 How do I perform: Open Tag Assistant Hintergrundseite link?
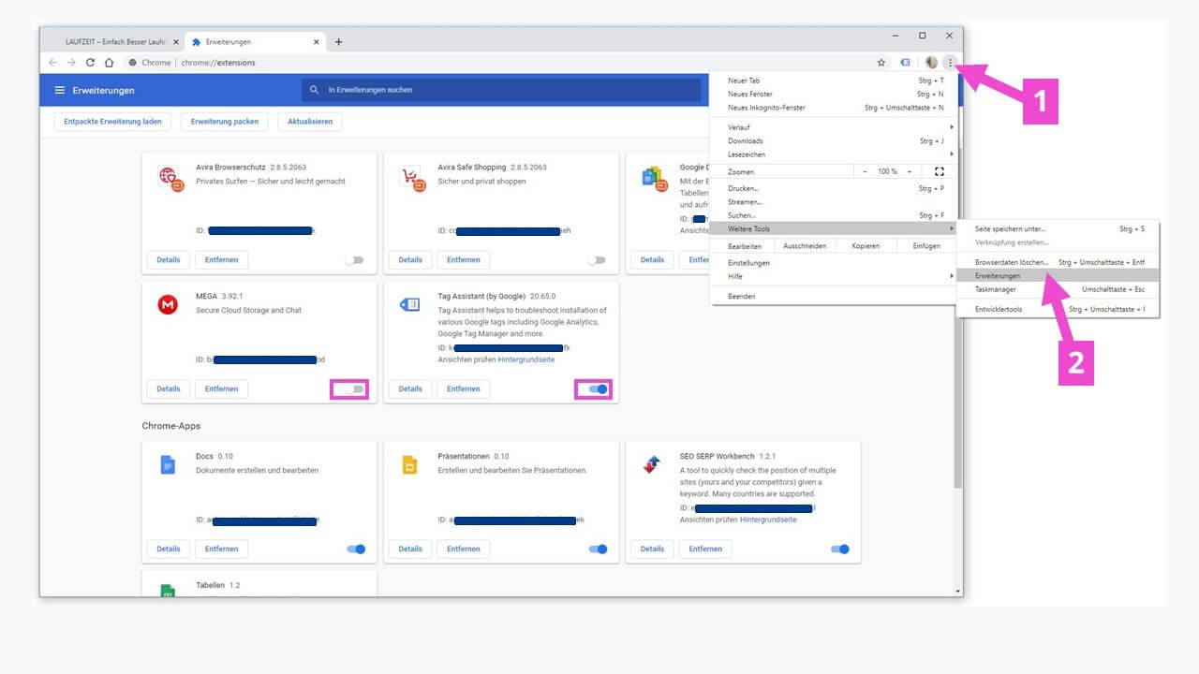[x=526, y=359]
